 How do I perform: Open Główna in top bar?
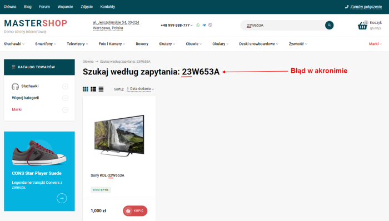(x=10, y=7)
